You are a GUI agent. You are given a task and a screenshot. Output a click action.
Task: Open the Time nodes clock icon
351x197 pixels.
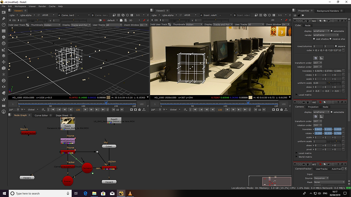tap(4, 25)
